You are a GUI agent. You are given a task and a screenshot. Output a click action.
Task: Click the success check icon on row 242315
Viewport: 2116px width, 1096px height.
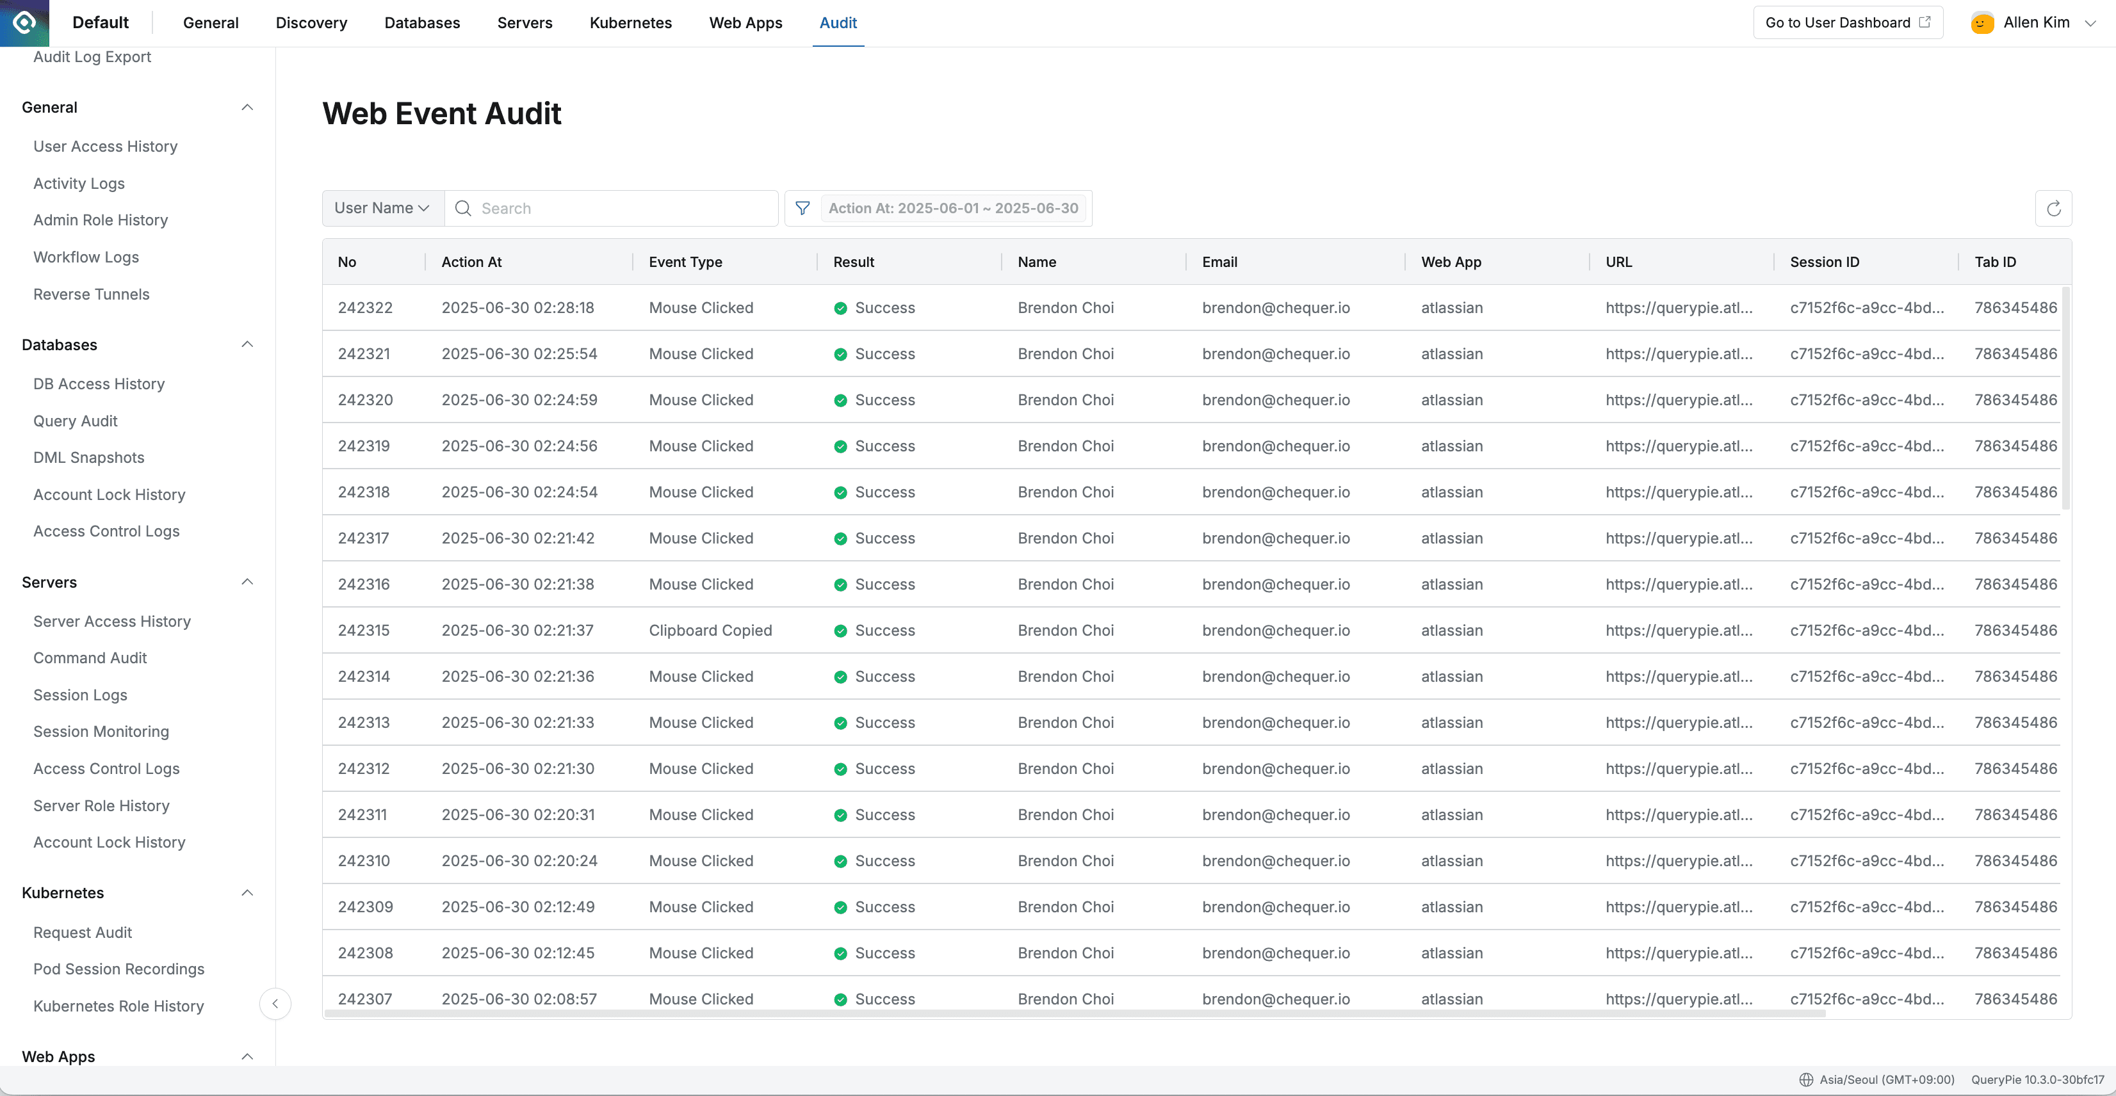pyautogui.click(x=840, y=631)
